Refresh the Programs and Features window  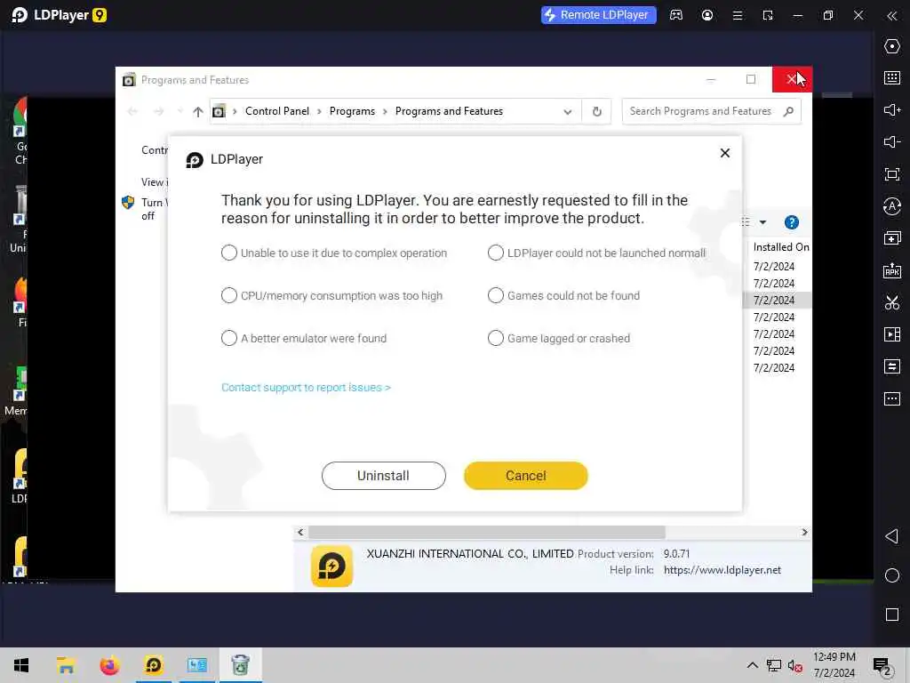[596, 111]
